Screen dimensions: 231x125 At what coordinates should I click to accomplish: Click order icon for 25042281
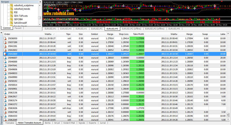pos(5,46)
